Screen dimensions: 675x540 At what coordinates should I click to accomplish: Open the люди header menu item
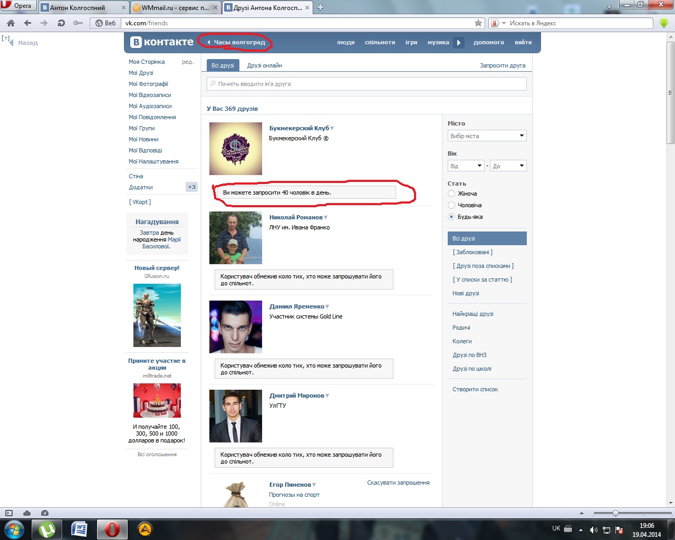(x=346, y=42)
